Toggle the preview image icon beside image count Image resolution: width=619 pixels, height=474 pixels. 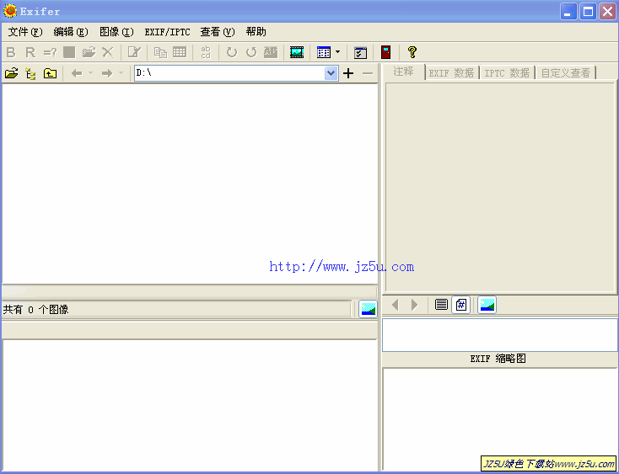[368, 309]
